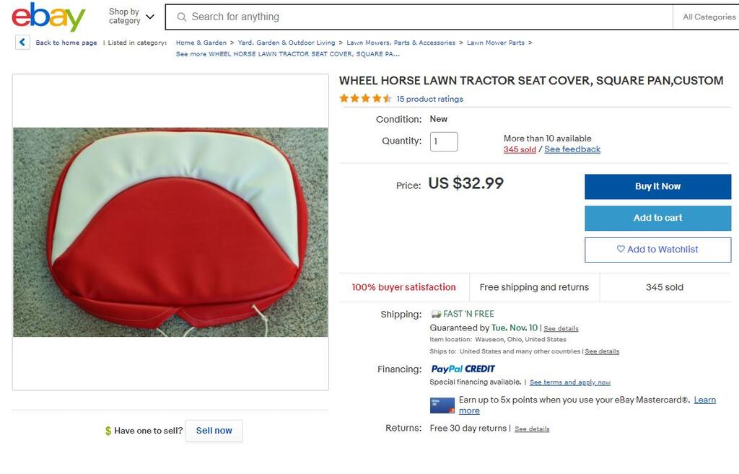
Task: Click the seat cover product image
Action: pos(170,232)
